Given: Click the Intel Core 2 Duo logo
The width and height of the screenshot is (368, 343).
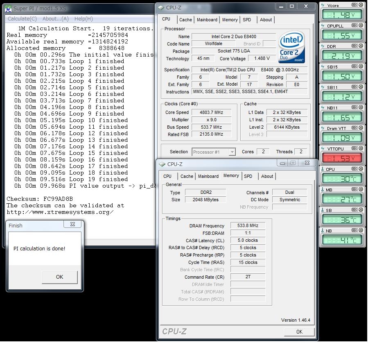Looking at the screenshot, I should [291, 48].
